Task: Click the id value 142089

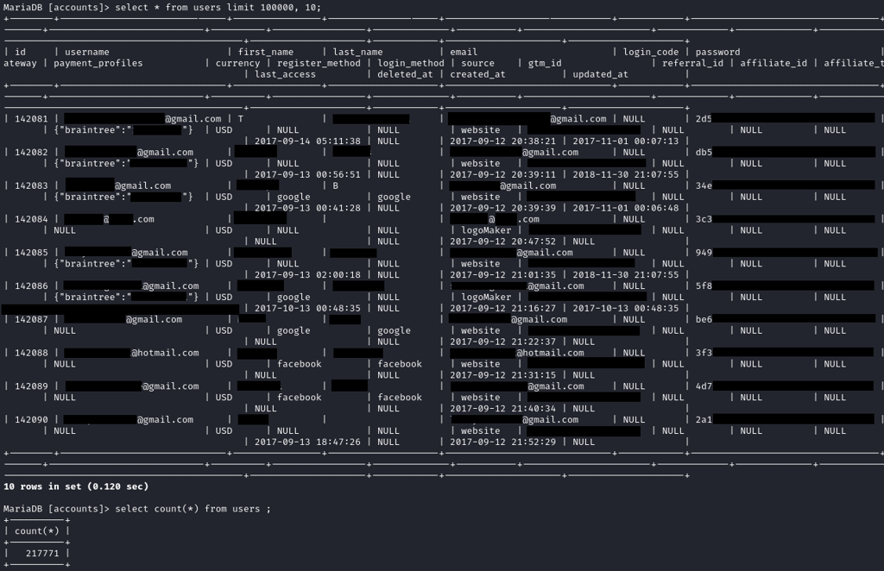Action: tap(31, 386)
